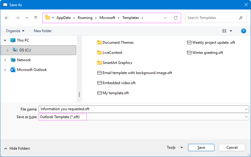251x157 pixels.
Task: Go up one folder level
Action: click(x=36, y=18)
